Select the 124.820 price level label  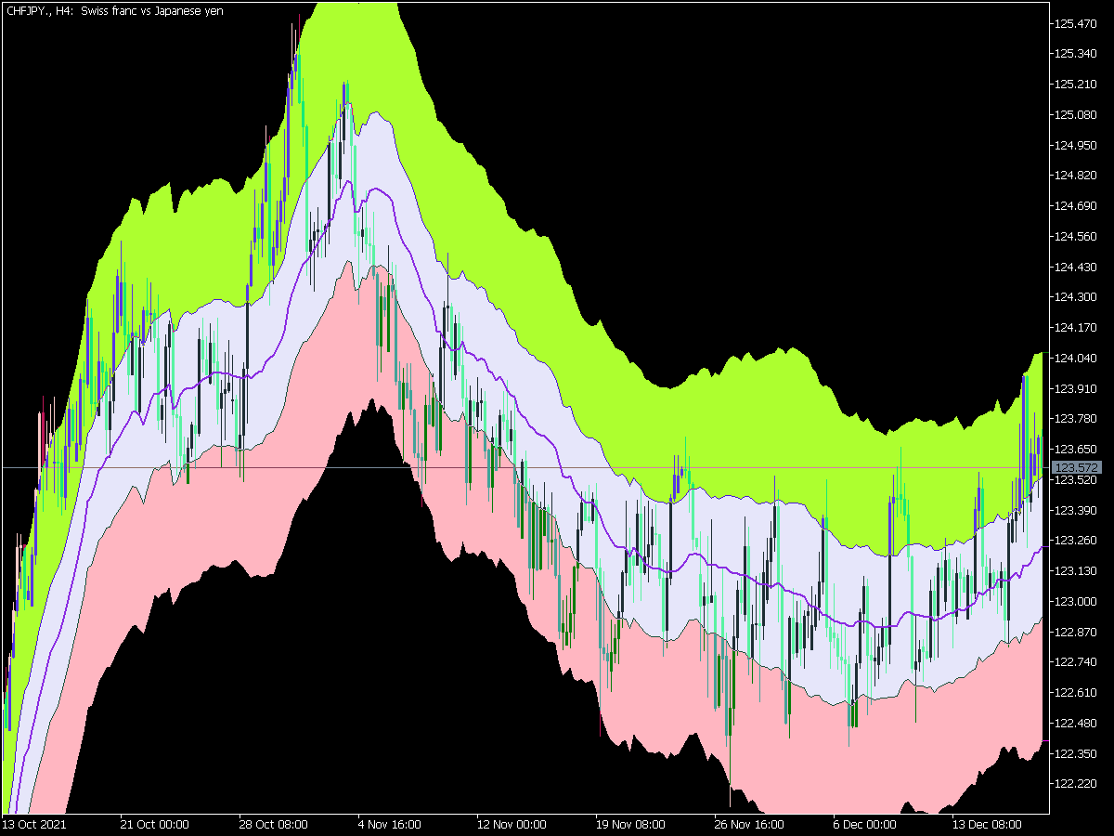1077,175
